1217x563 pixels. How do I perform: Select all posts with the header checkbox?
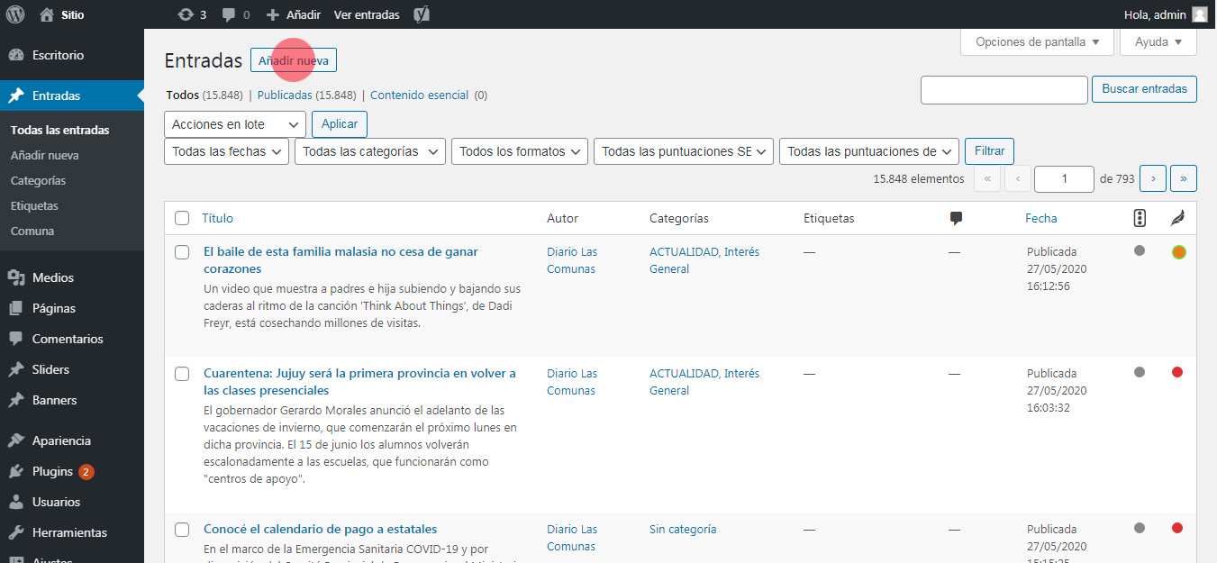tap(182, 218)
